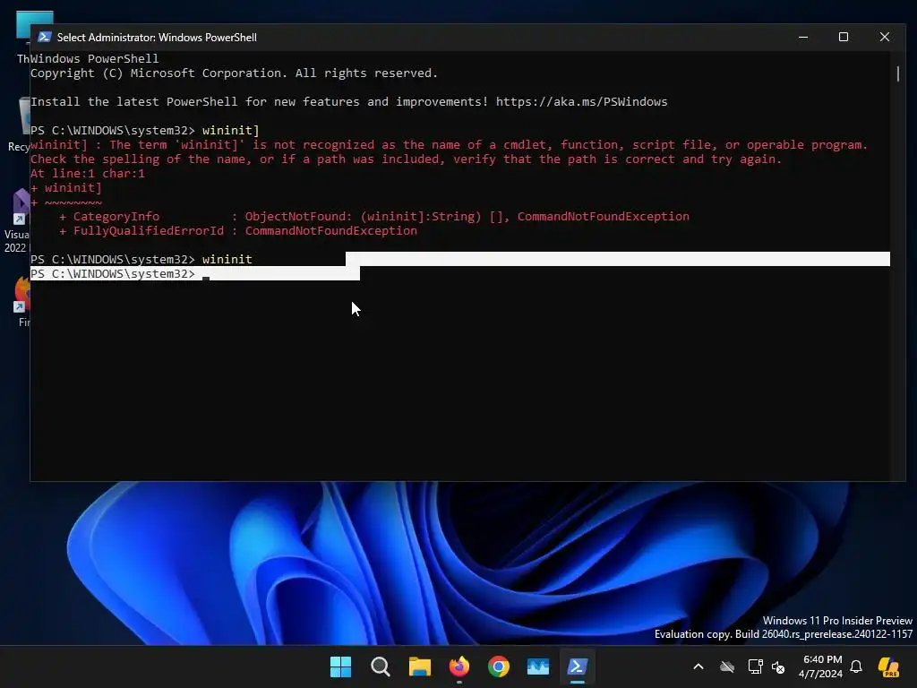Click the 'At line:1 char:1' error line
Viewport: 917px width, 688px height.
pyautogui.click(x=88, y=173)
